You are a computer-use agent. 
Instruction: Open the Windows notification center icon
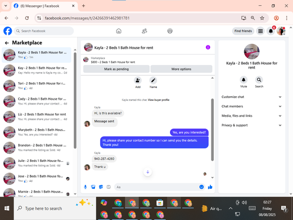point(284,209)
